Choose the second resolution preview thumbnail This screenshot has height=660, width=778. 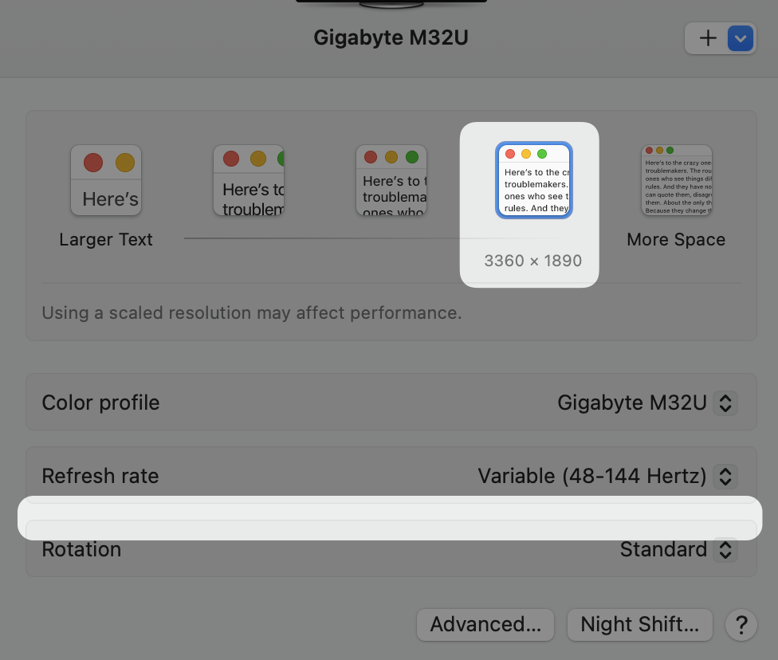tap(249, 180)
